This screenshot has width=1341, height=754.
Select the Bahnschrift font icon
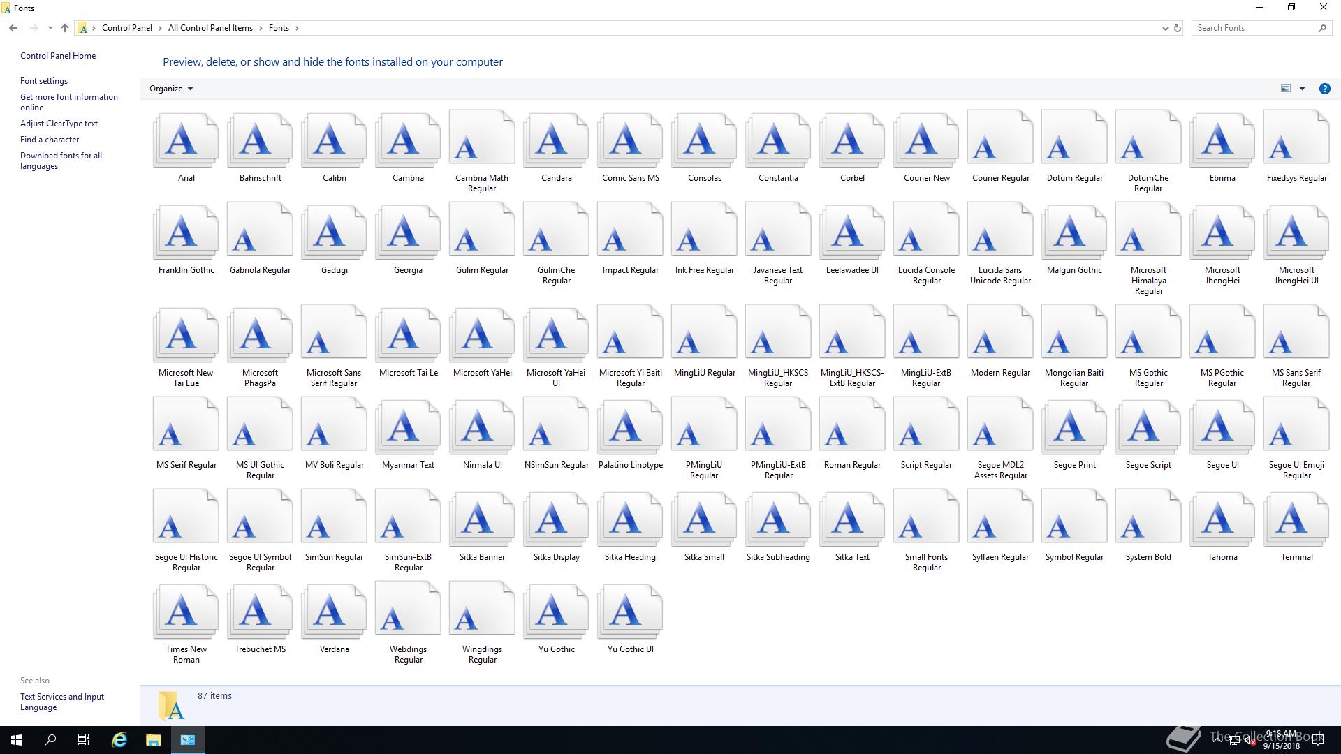(260, 140)
